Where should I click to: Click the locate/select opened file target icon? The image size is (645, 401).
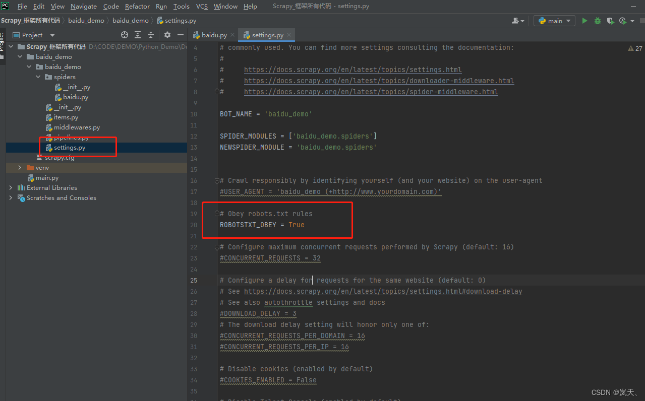pos(125,35)
